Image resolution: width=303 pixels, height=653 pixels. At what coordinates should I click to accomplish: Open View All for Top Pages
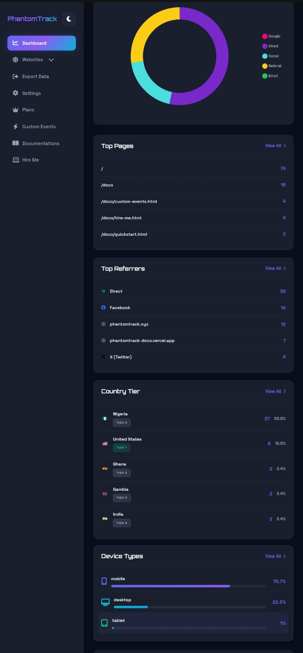click(276, 146)
